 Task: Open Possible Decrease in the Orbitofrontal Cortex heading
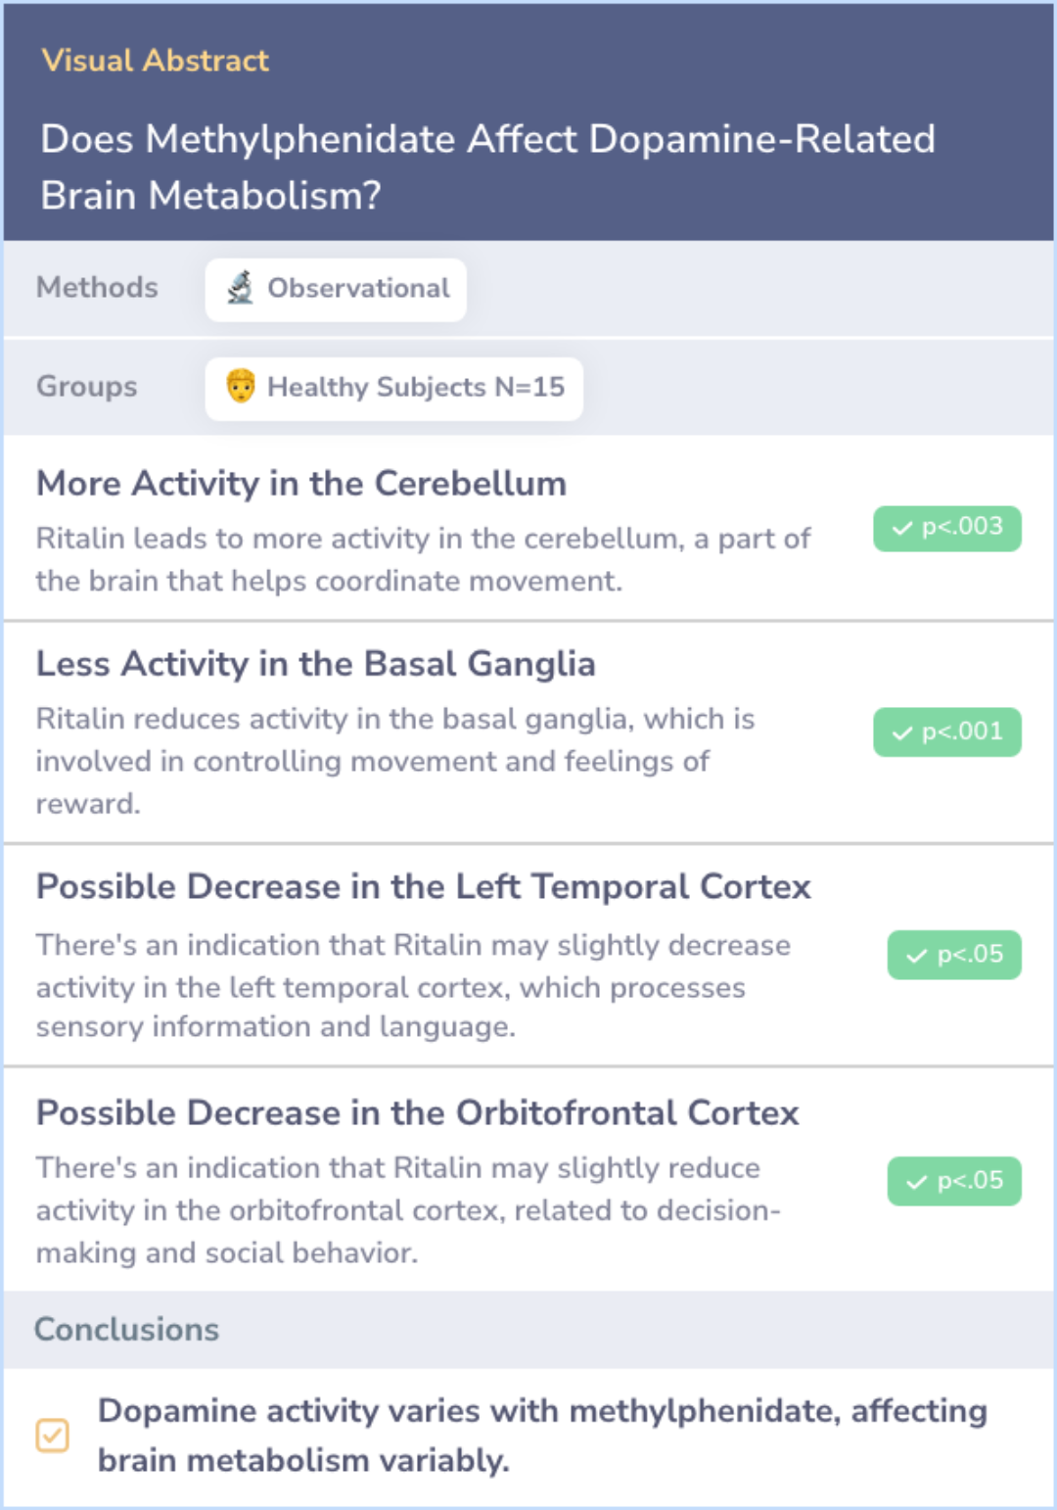(x=418, y=1113)
